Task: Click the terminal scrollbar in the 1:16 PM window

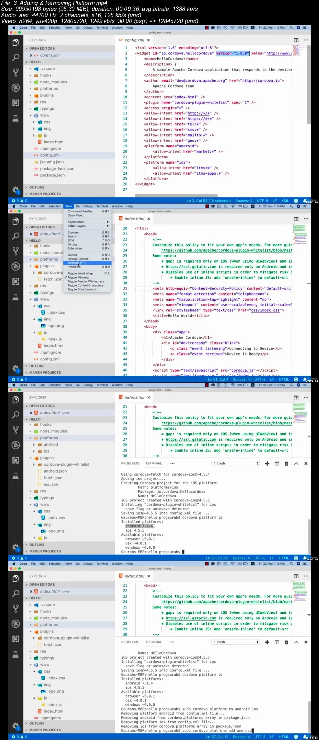Action: click(x=309, y=537)
